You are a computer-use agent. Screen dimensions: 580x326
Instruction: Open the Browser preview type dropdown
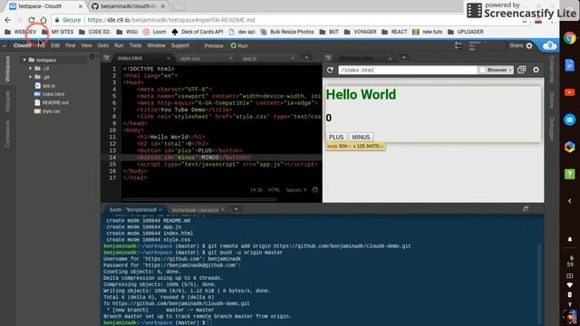tap(496, 70)
